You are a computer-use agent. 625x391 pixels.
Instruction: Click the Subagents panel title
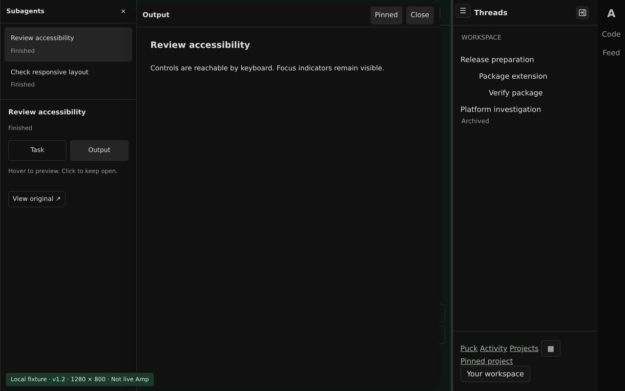[x=25, y=11]
